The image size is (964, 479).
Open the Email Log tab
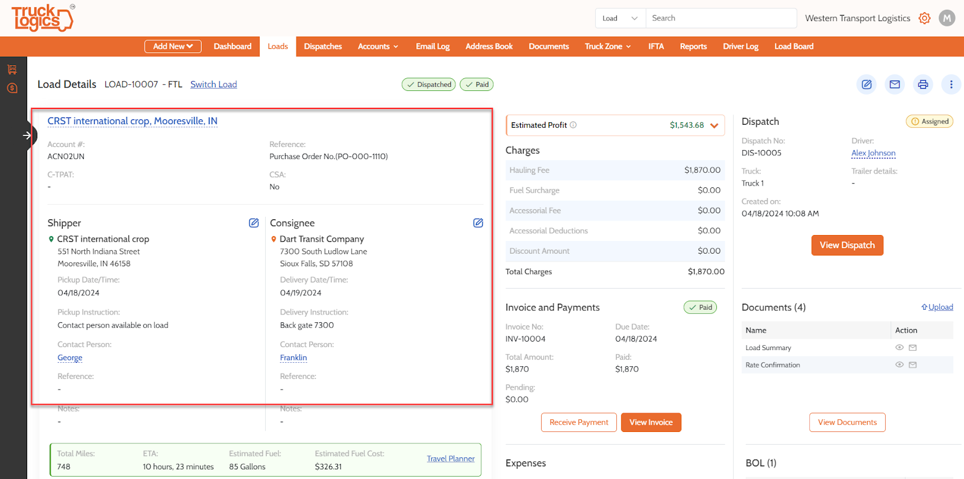click(433, 46)
